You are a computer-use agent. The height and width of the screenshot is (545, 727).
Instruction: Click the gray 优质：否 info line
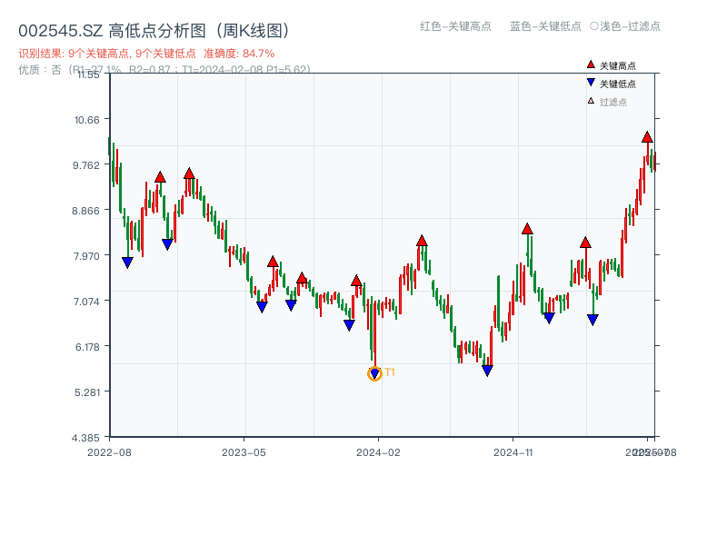(x=164, y=70)
